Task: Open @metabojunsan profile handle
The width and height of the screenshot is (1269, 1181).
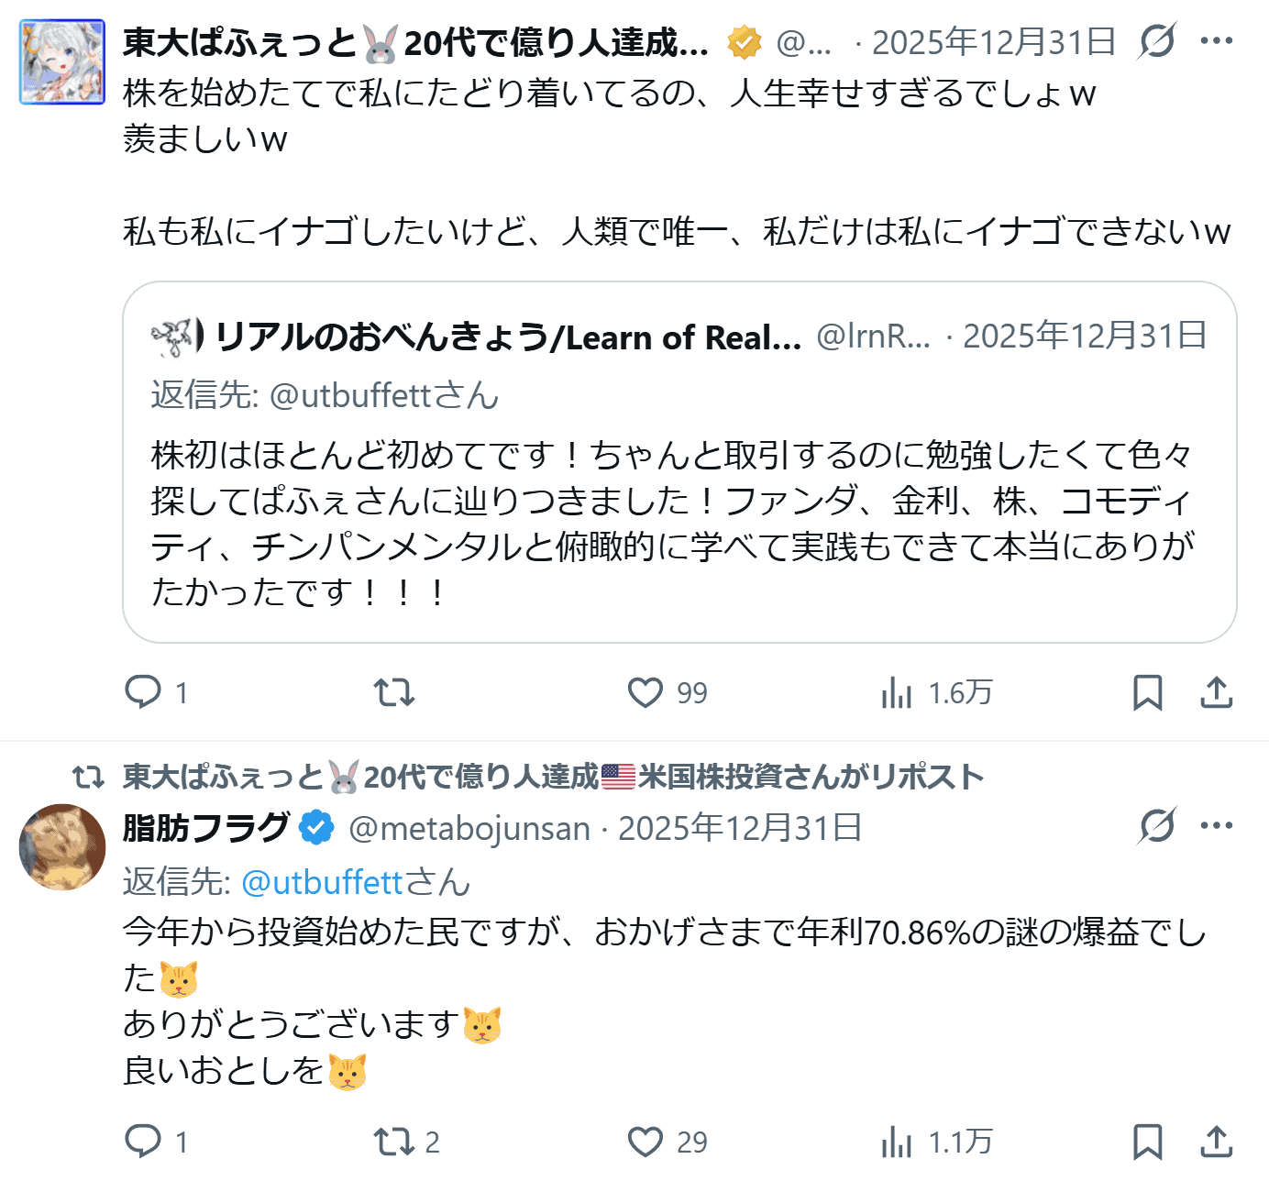Action: tap(469, 829)
